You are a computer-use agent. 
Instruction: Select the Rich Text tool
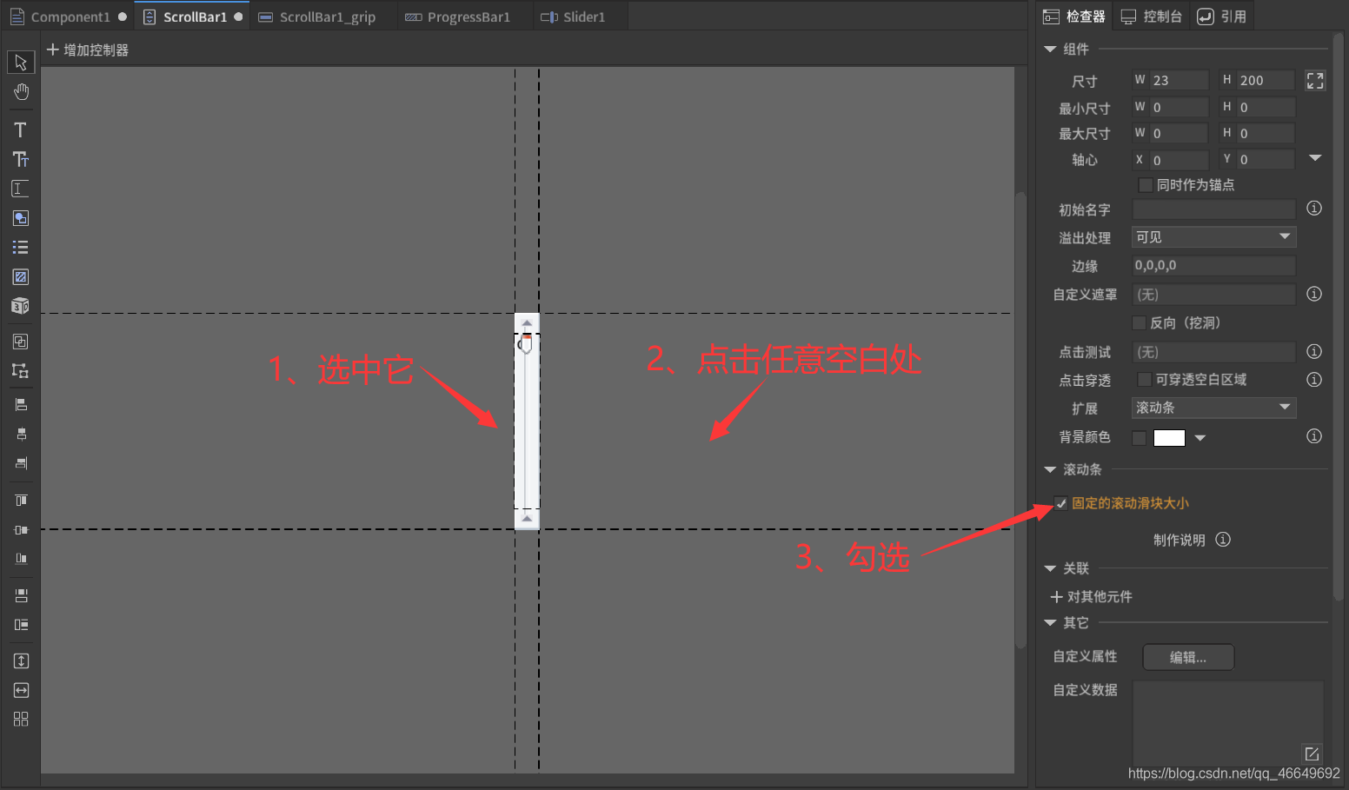[20, 159]
